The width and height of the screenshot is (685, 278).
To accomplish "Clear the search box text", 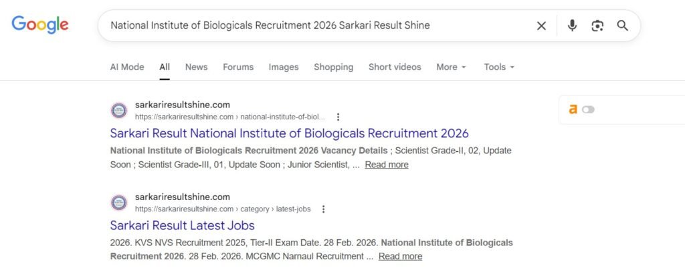I will coord(541,26).
